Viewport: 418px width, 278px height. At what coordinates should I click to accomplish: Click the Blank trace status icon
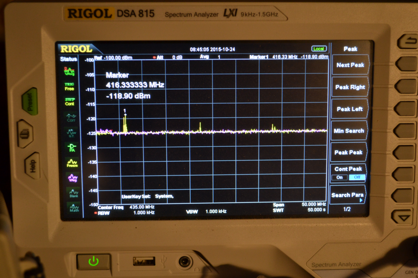(73, 193)
